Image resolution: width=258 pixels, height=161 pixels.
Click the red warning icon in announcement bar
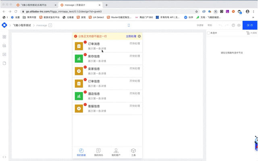coord(75,36)
